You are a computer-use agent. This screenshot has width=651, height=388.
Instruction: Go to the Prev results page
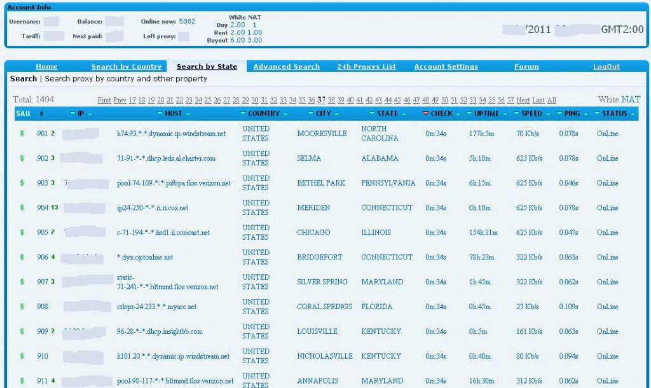point(120,100)
